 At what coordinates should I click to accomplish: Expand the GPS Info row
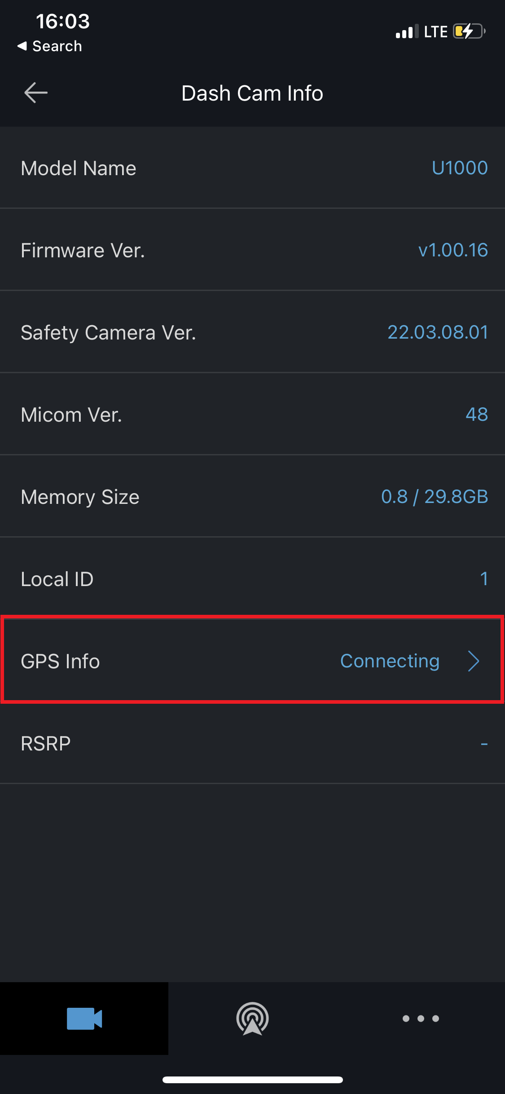252,661
